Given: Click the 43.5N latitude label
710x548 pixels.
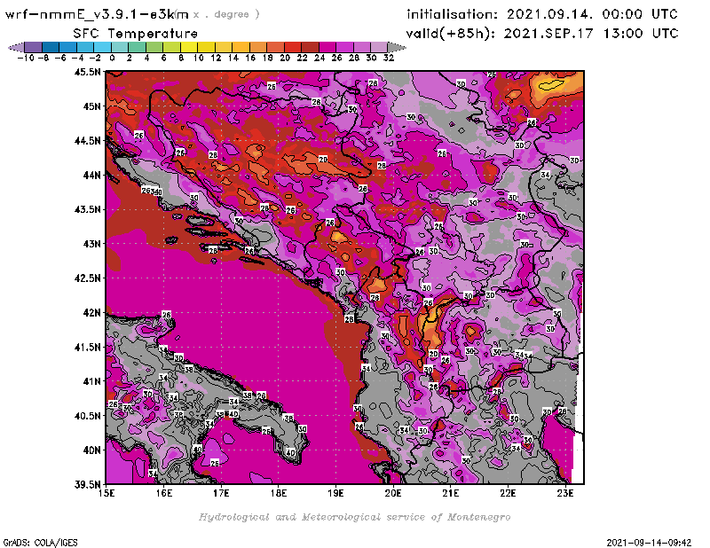Looking at the screenshot, I should (87, 209).
